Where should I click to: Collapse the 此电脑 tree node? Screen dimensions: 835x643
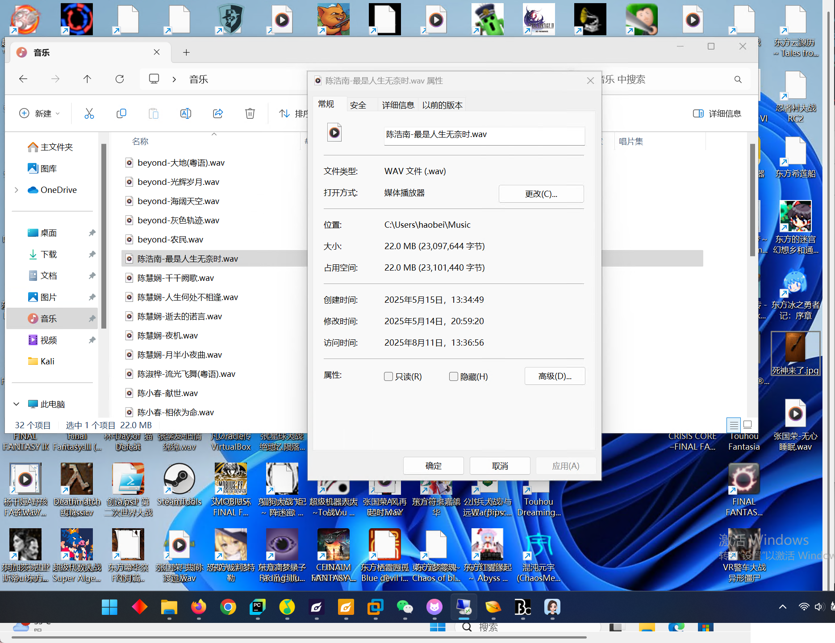point(17,404)
